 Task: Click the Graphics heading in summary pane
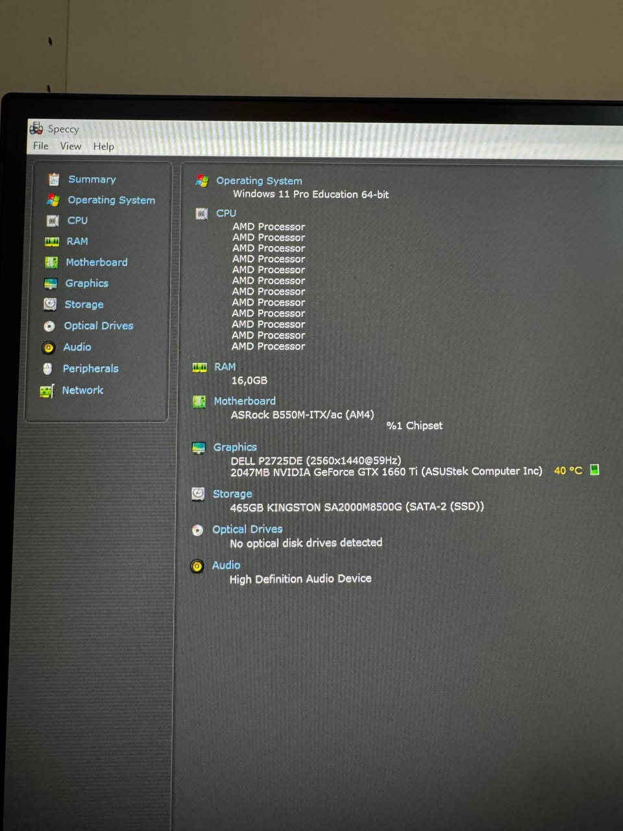click(x=235, y=447)
